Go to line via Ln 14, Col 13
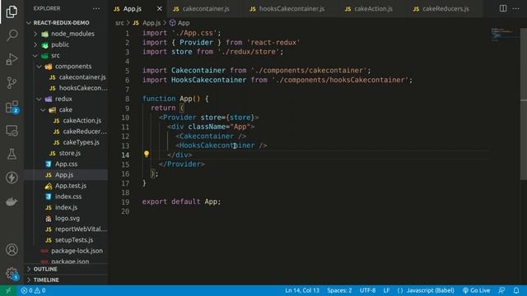527x296 pixels. point(302,290)
